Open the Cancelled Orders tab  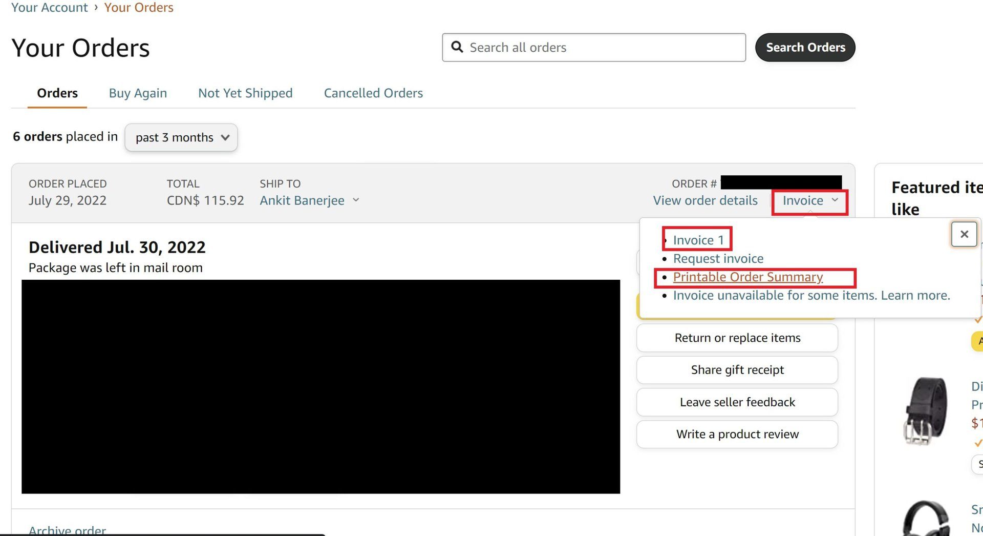pos(373,93)
